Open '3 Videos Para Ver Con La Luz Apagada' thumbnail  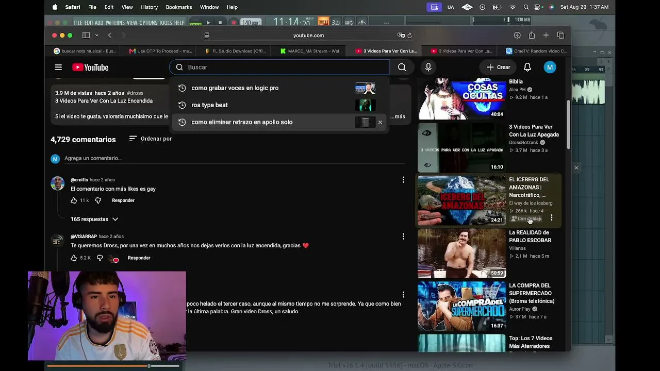pos(462,148)
